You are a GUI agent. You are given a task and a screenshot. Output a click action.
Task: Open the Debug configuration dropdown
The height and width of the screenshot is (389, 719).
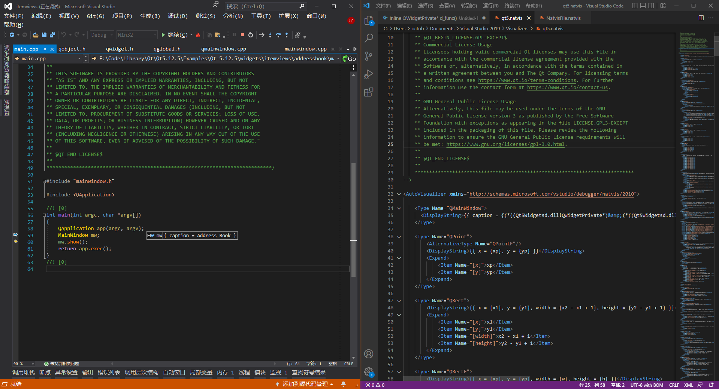click(102, 35)
